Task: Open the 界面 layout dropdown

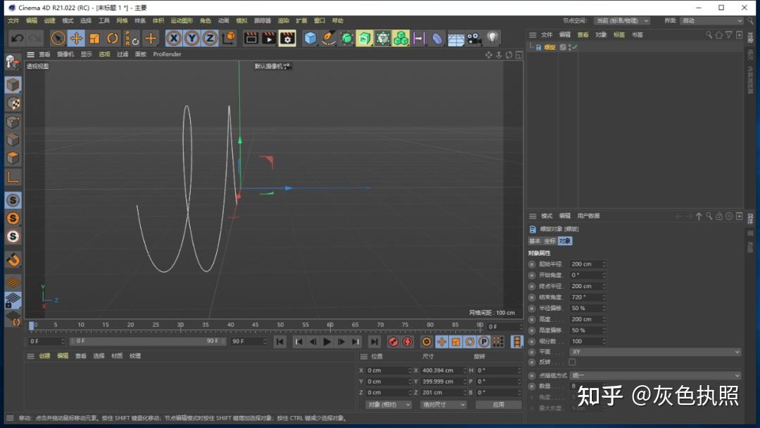Action: point(711,21)
